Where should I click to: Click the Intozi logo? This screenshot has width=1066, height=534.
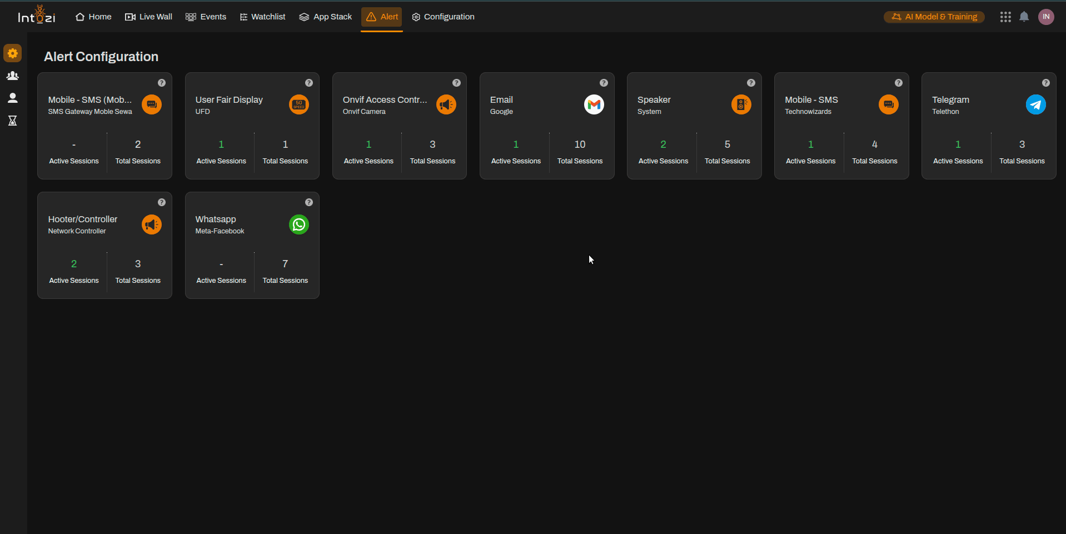tap(37, 16)
